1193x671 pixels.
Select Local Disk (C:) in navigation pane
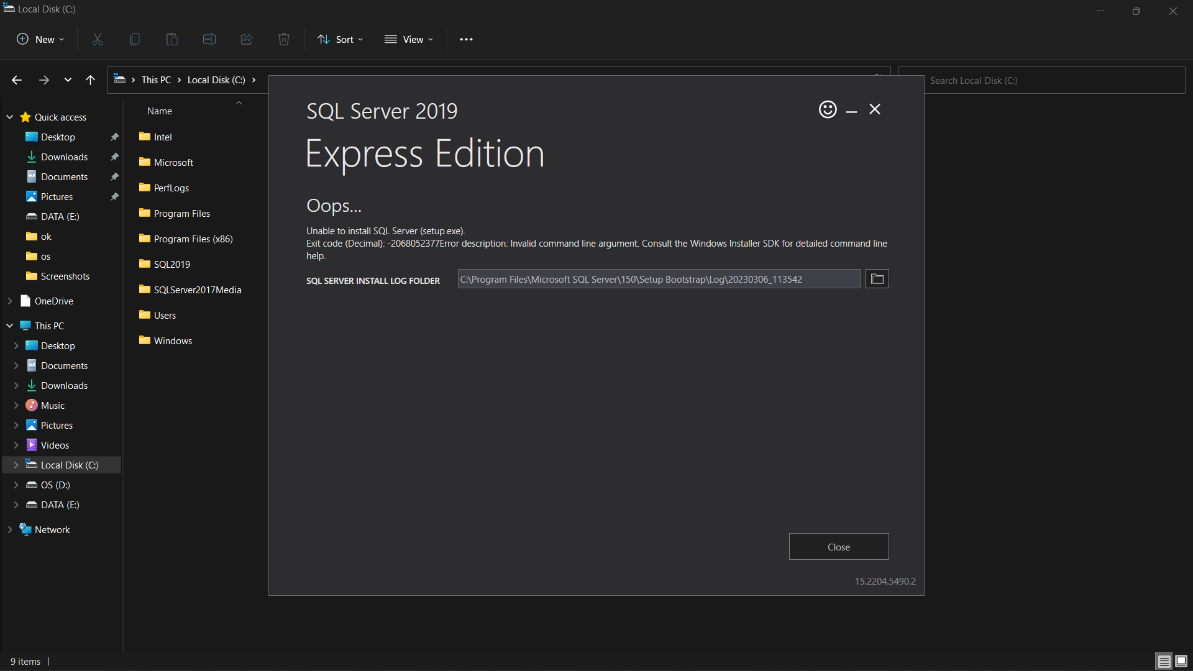pos(62,465)
